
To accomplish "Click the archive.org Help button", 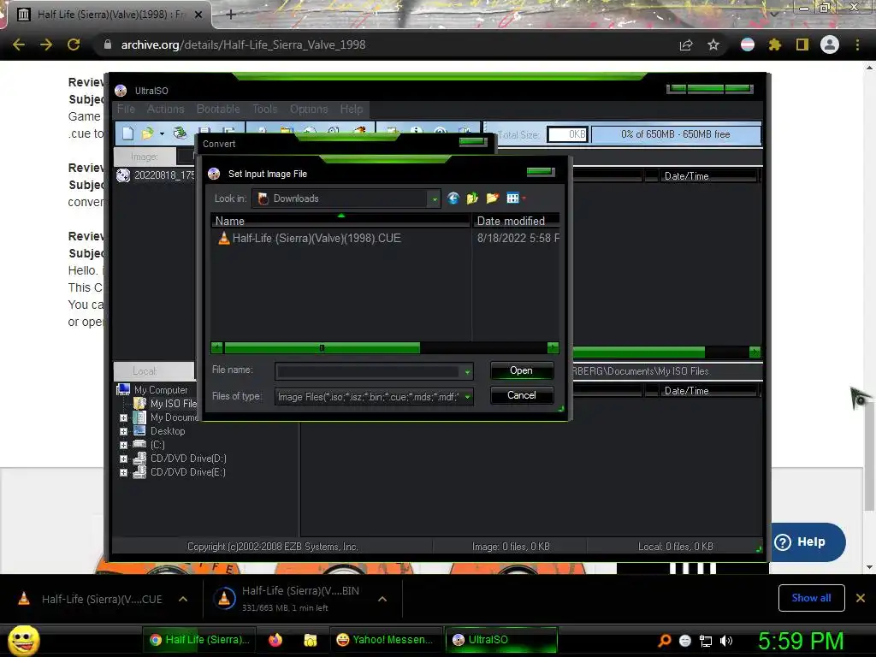I will point(808,542).
